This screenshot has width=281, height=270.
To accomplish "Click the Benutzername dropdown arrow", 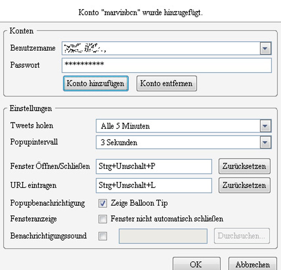I will pos(265,49).
